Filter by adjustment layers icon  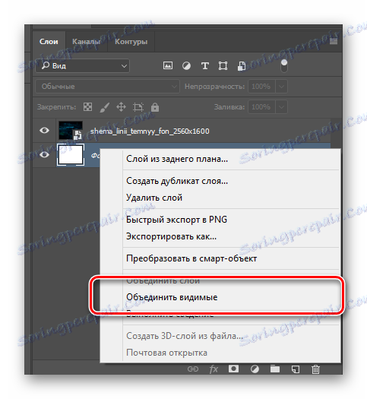(x=186, y=66)
